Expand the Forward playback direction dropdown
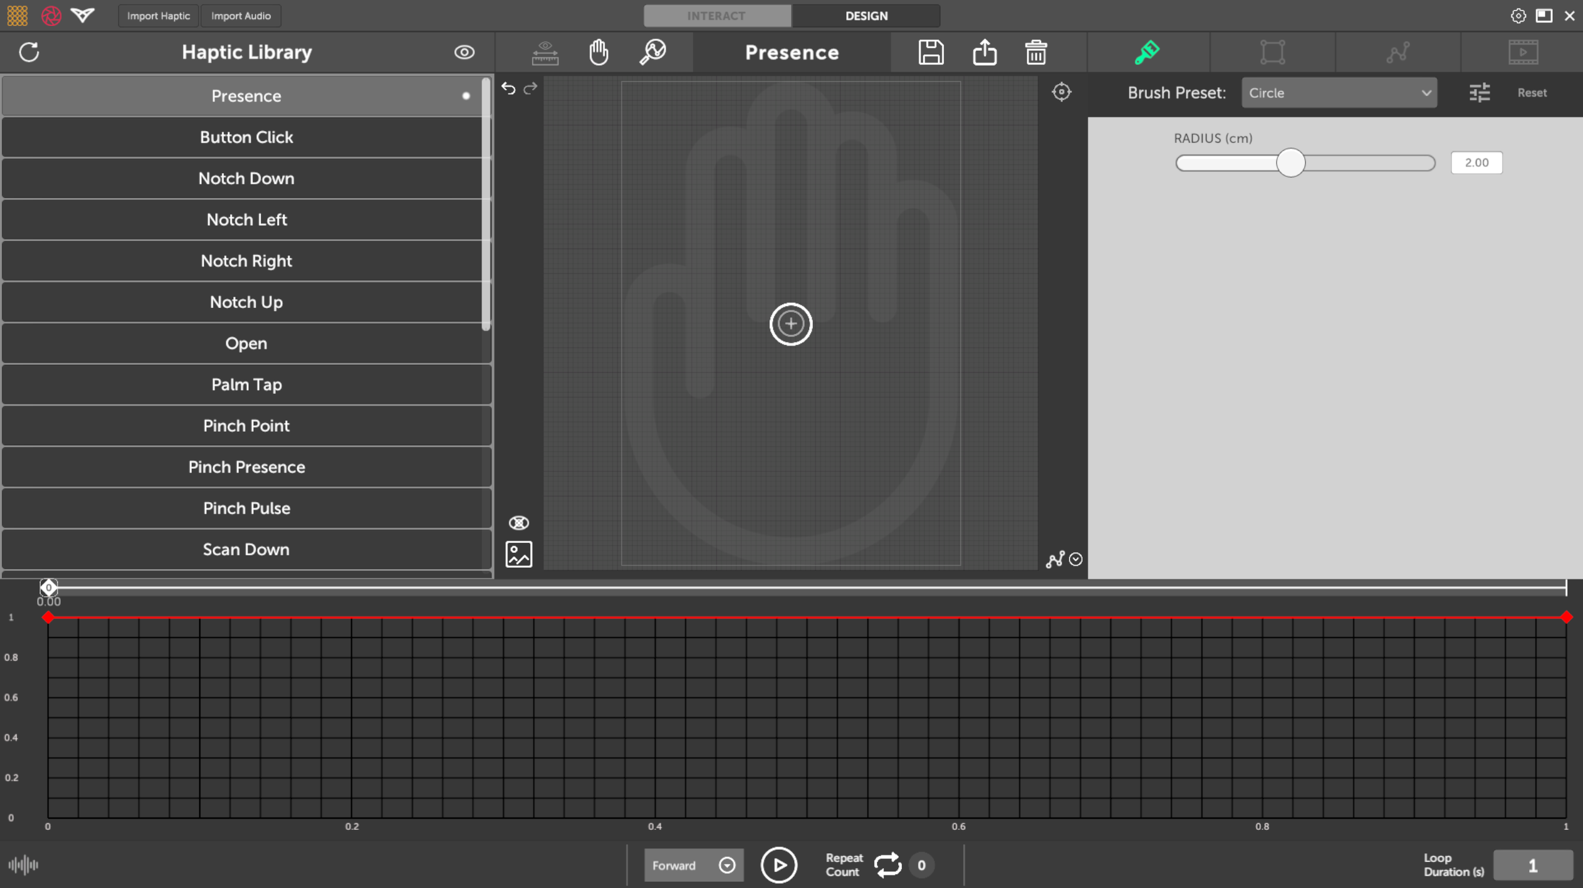This screenshot has height=888, width=1583. pyautogui.click(x=727, y=865)
